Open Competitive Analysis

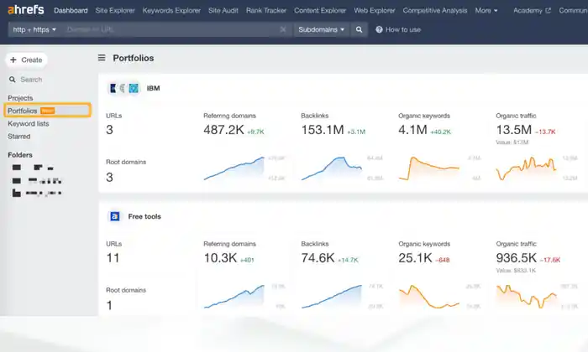click(435, 10)
